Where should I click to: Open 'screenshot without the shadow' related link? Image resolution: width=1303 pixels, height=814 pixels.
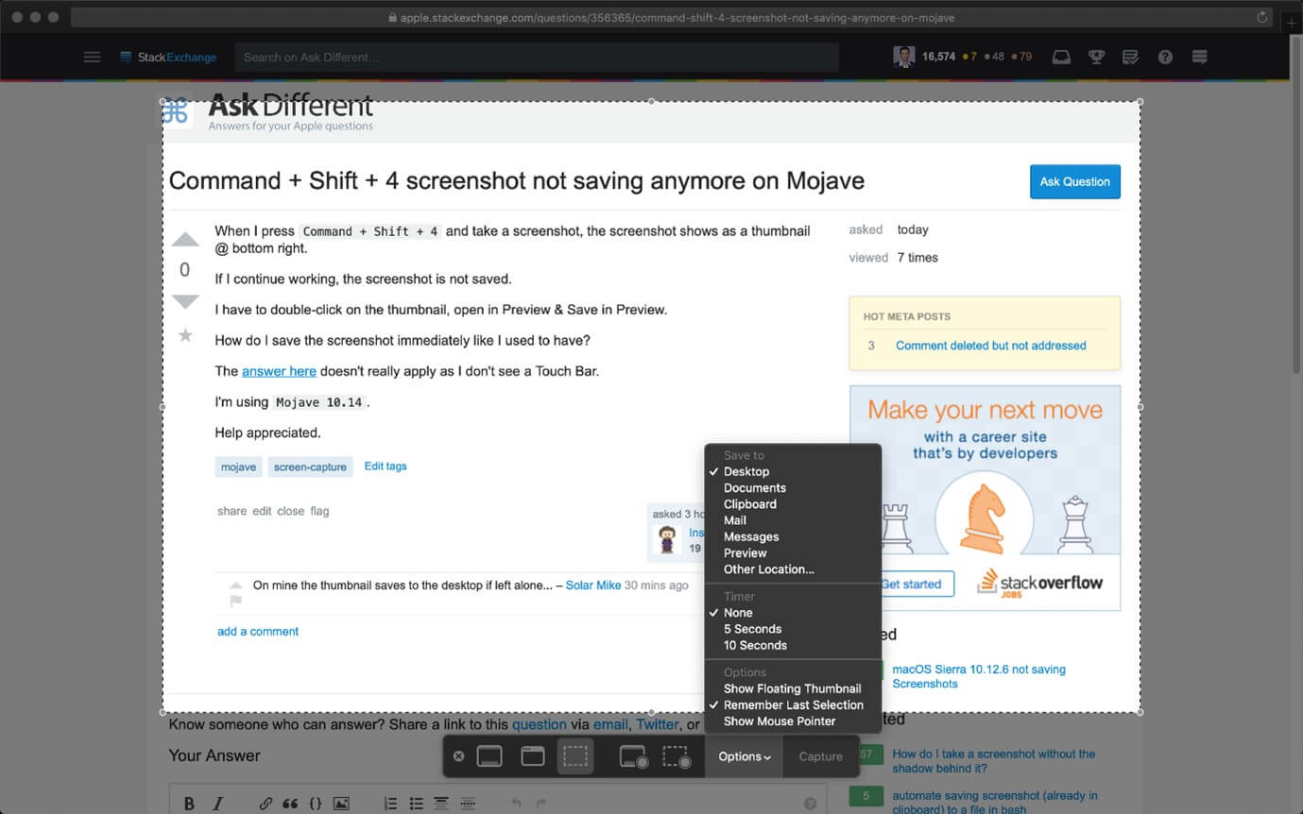click(x=994, y=761)
